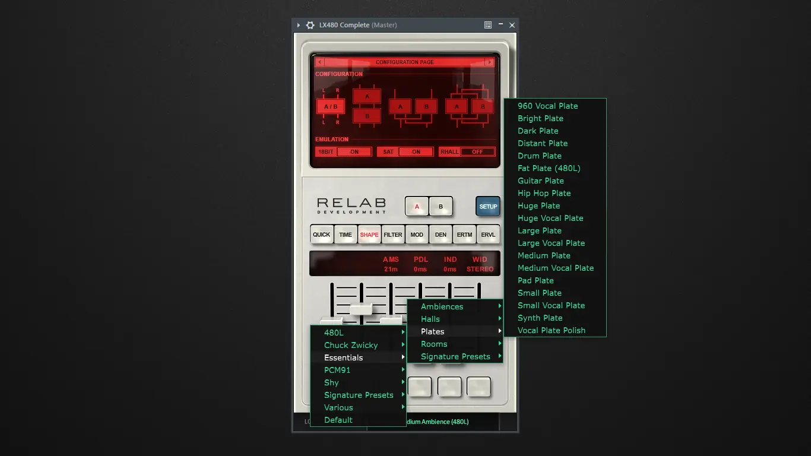Click the IND 0ms parameter readout
Screen dimensions: 811x456
point(450,264)
